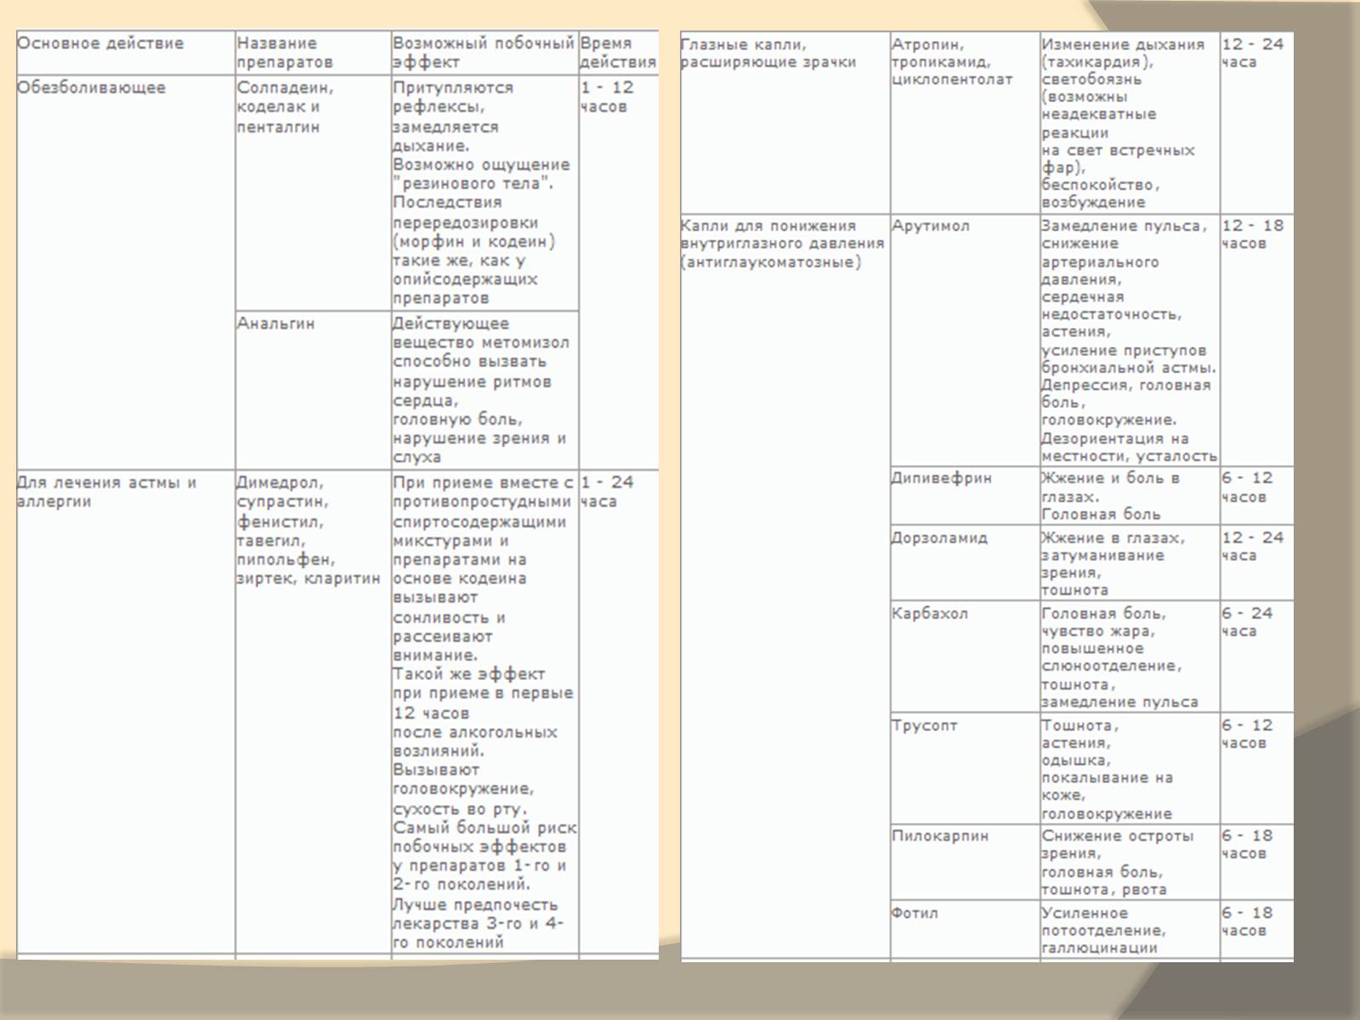Click the 'Усиленное потоотделение, галлюцинации' cell
This screenshot has height=1020, width=1360.
tap(1130, 930)
